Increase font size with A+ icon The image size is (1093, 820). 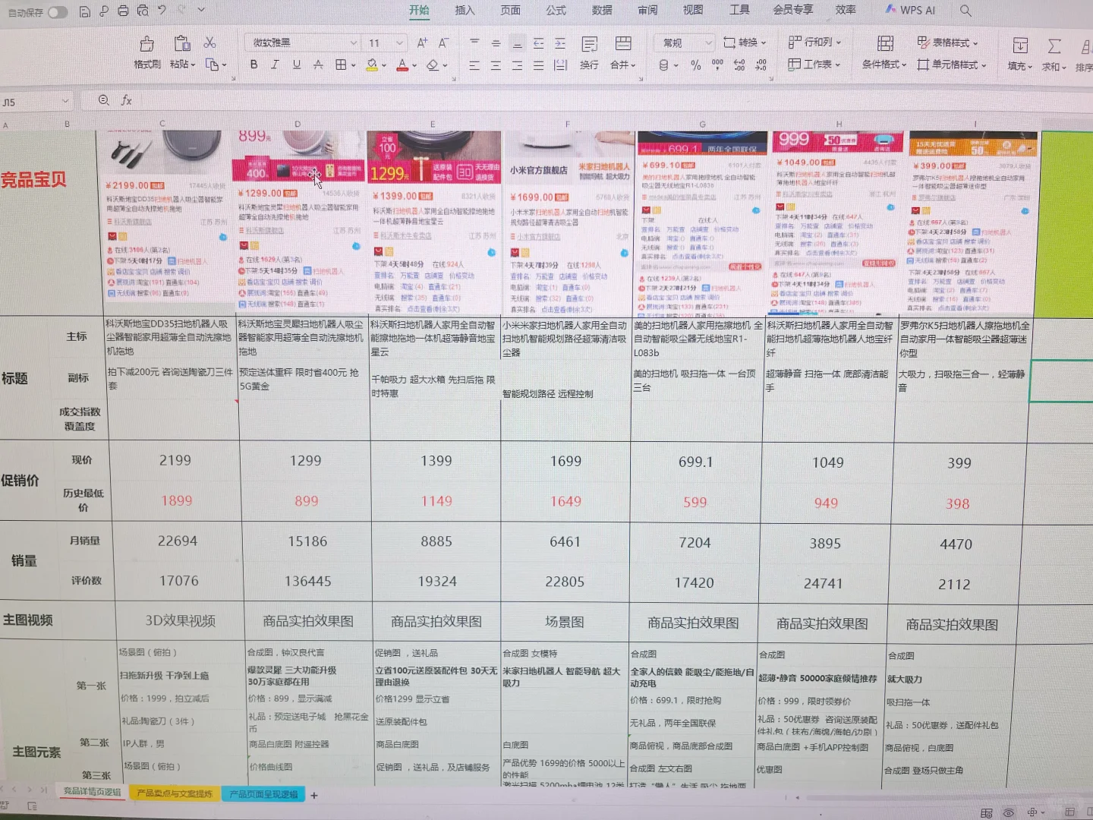[x=422, y=43]
